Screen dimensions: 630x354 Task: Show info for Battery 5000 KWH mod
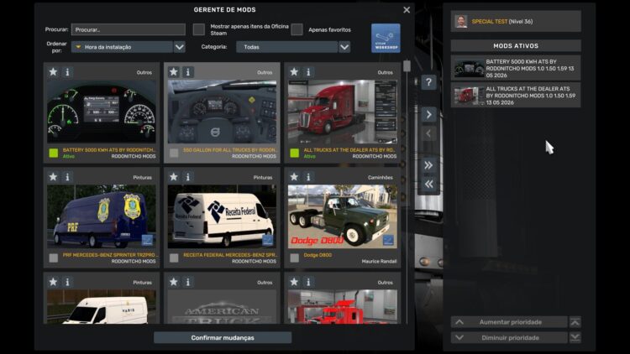[67, 72]
